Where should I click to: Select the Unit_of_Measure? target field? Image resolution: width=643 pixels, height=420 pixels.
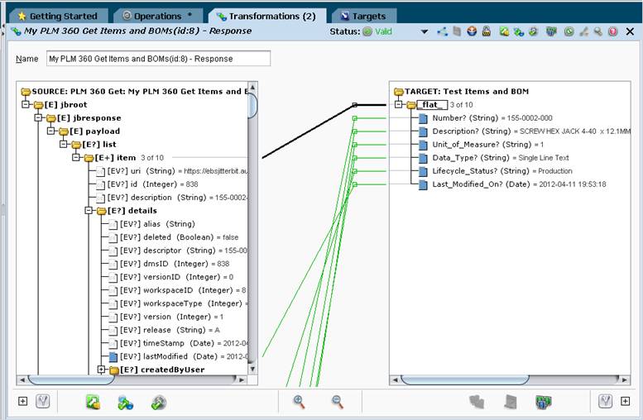click(x=481, y=144)
